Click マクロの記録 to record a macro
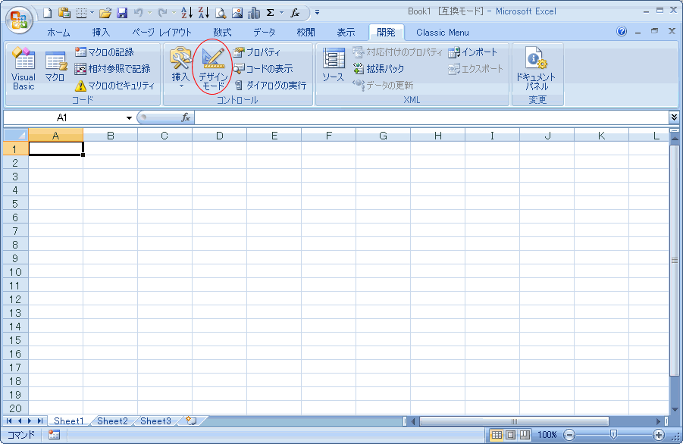Screen dimensions: 683x444 (105, 52)
